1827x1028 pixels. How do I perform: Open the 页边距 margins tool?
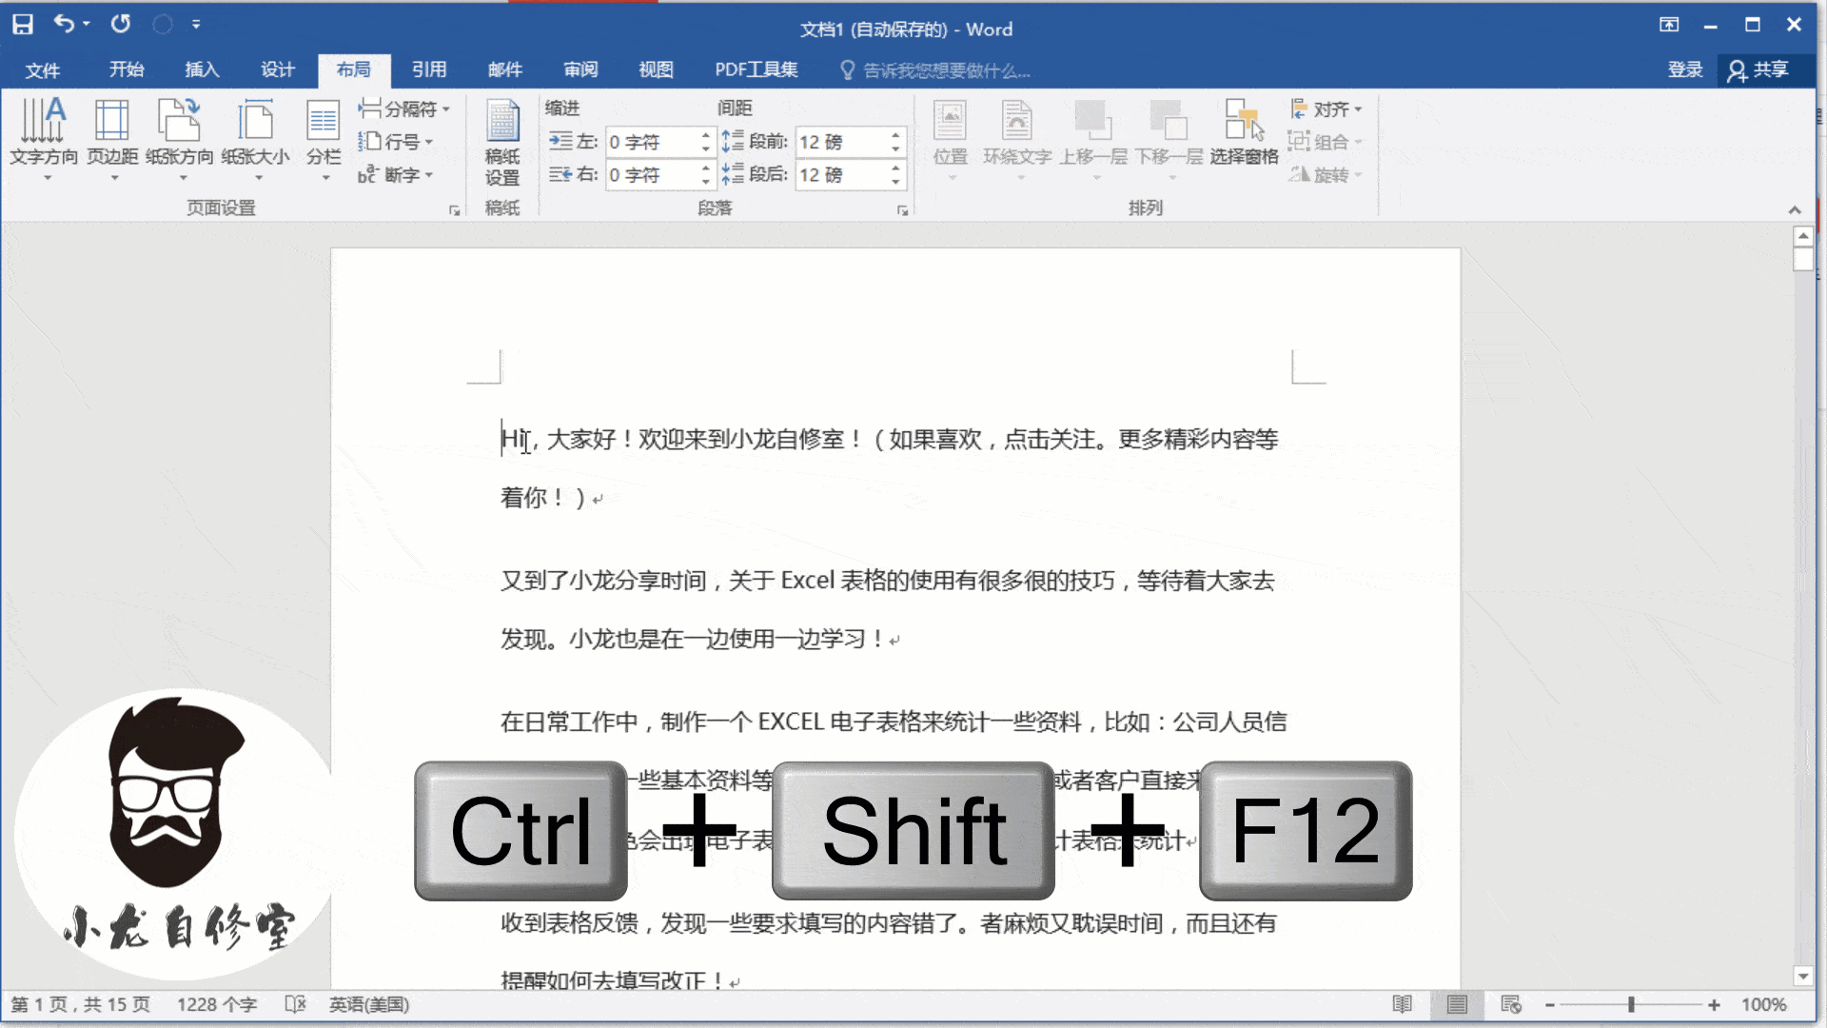point(112,140)
